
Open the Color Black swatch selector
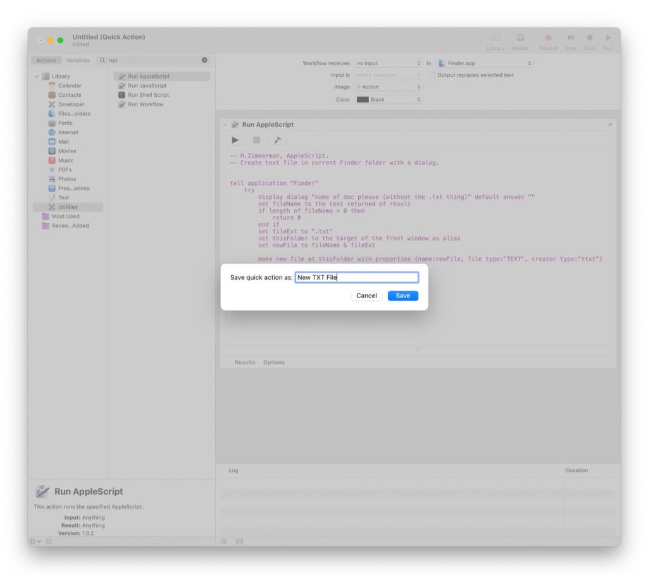pos(388,99)
